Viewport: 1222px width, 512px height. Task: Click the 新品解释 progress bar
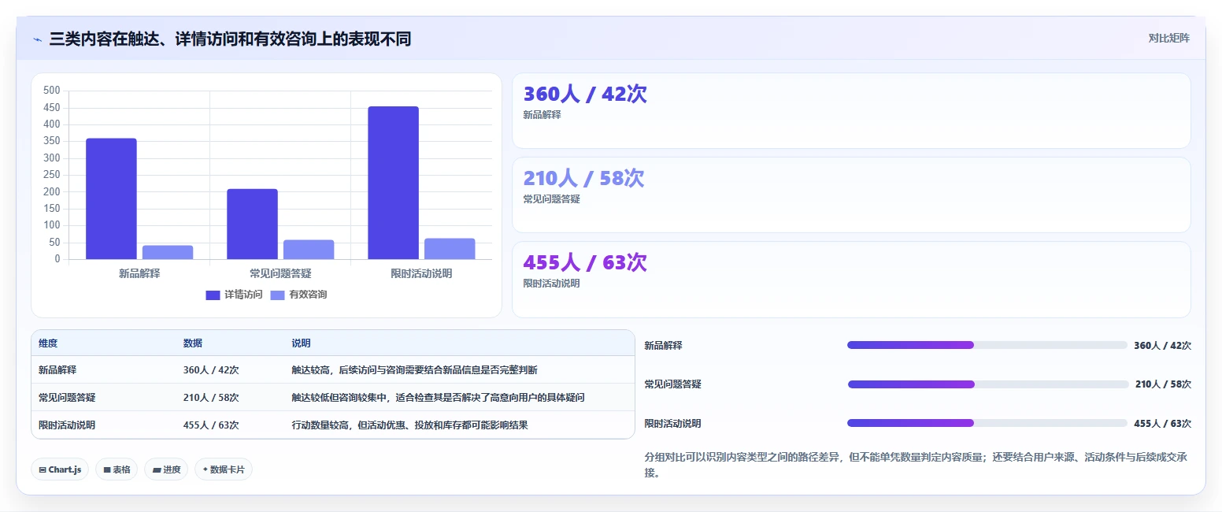pyautogui.click(x=987, y=345)
